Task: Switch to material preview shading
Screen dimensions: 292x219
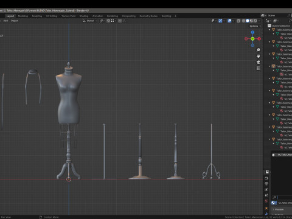Action: tap(251, 21)
